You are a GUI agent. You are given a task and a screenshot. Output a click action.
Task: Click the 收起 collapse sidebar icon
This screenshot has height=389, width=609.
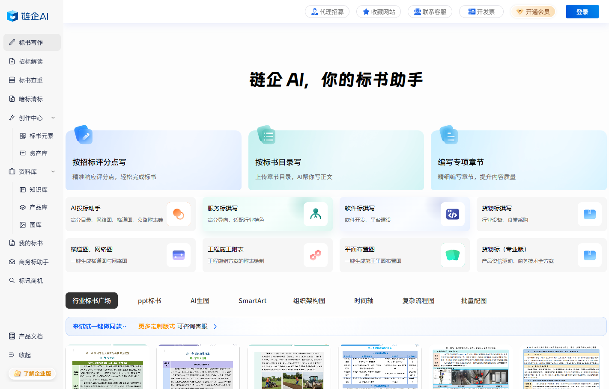12,355
